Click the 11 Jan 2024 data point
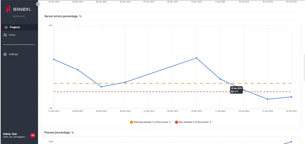This screenshot has height=144, width=305. (x=220, y=79)
